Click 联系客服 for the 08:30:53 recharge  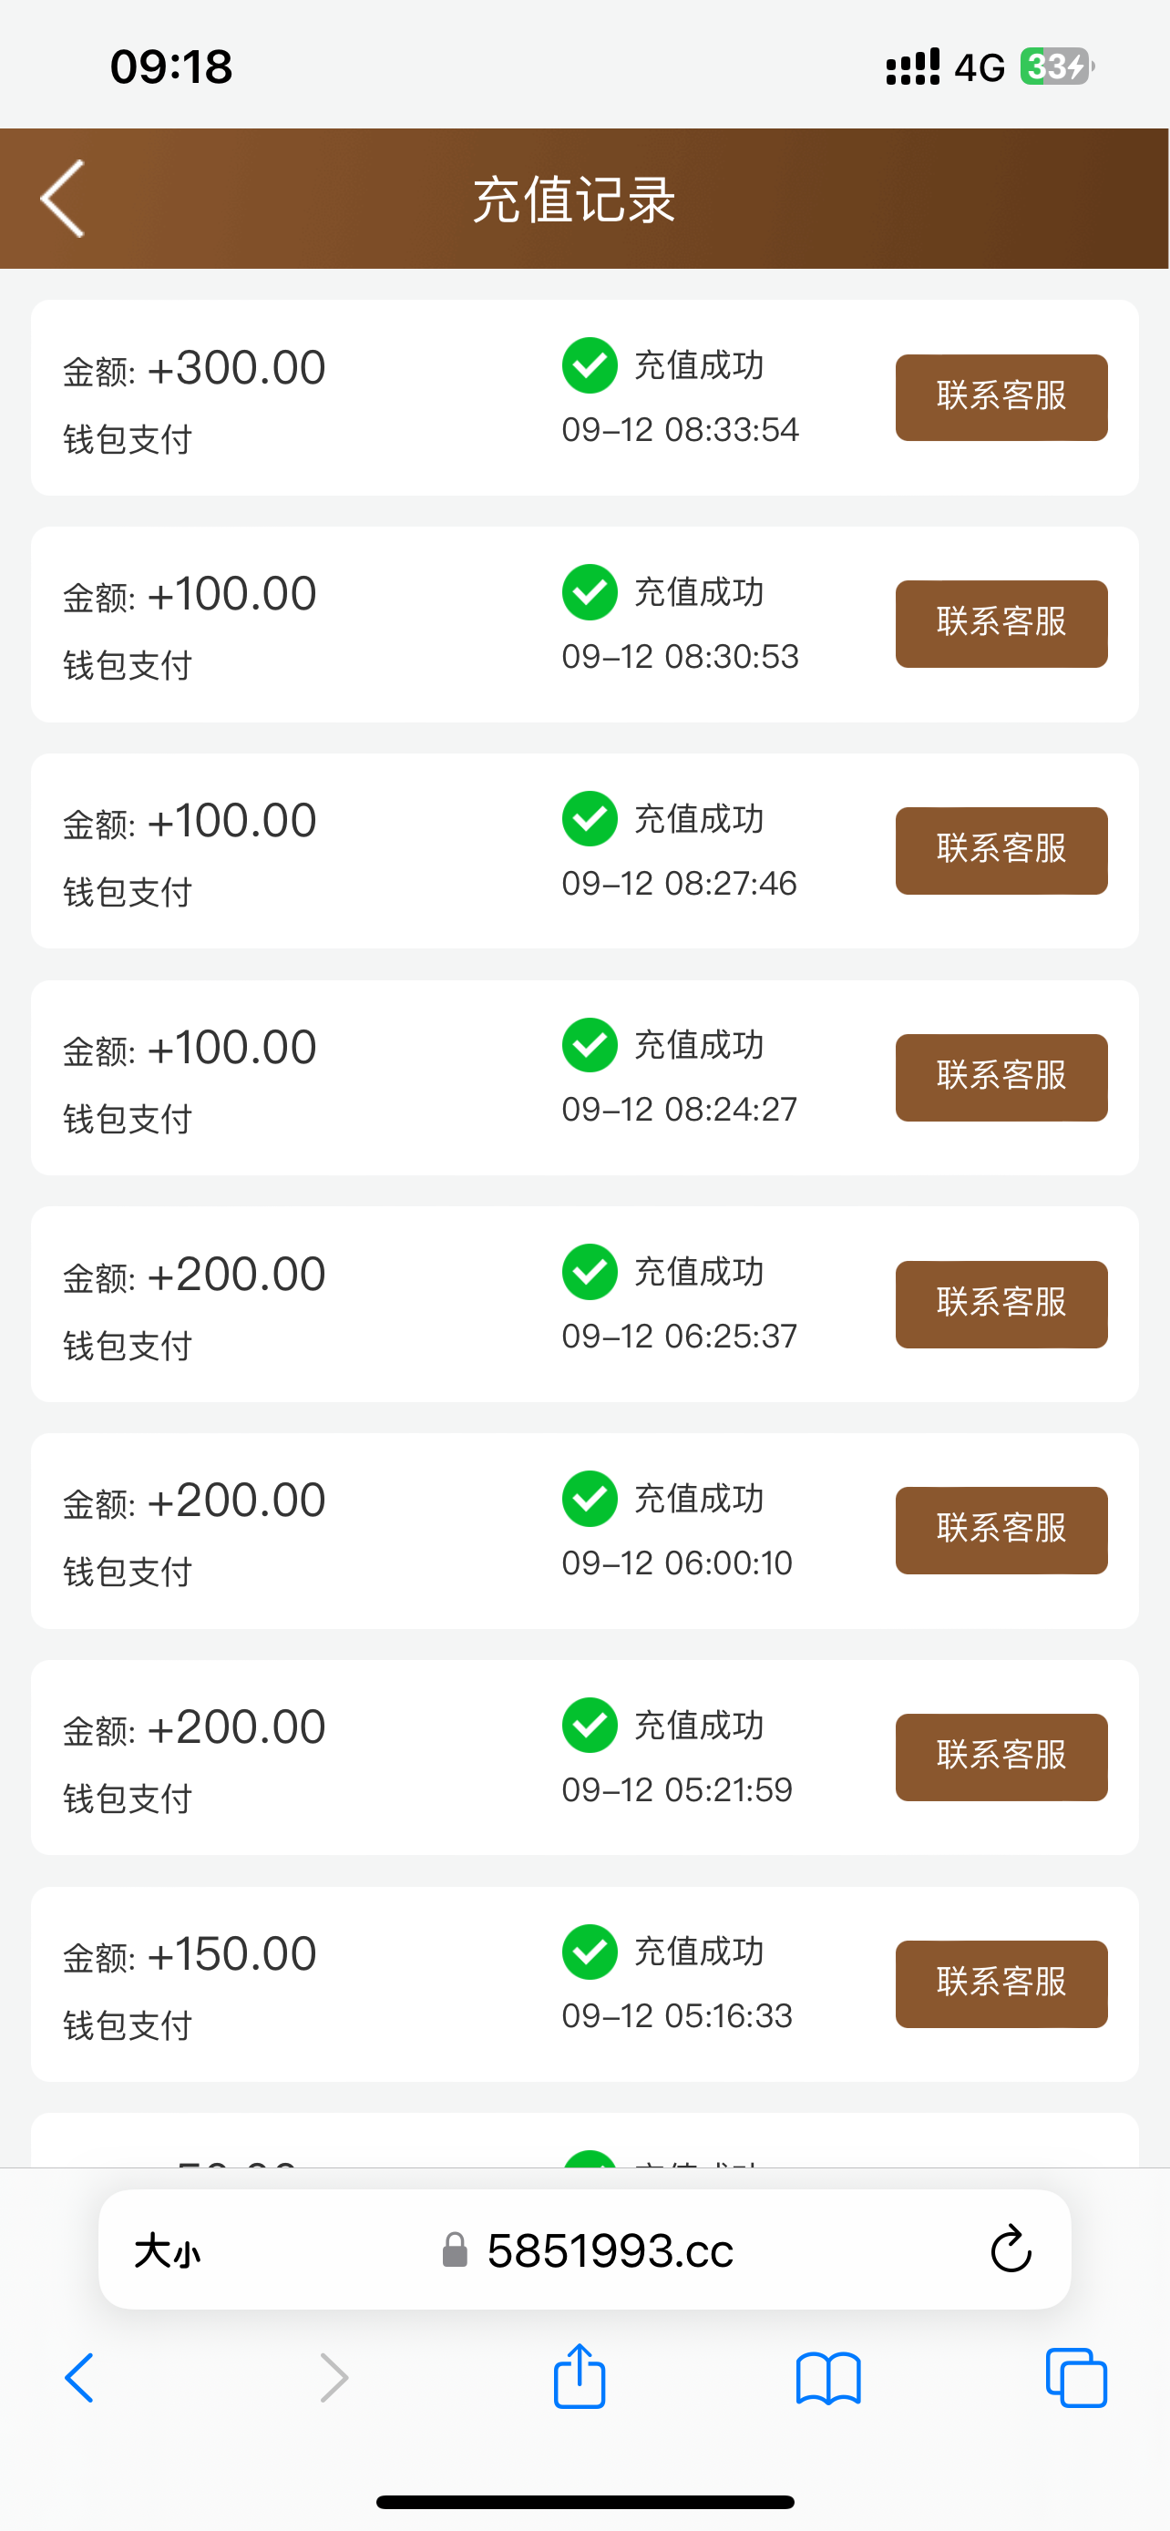(x=1001, y=624)
